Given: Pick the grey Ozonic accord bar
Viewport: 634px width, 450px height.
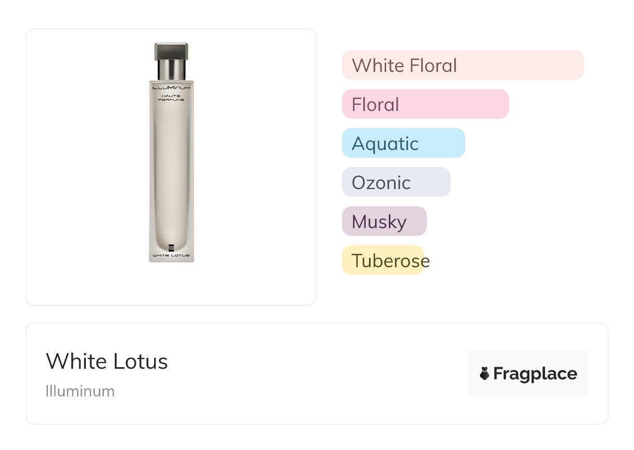Looking at the screenshot, I should pos(396,182).
